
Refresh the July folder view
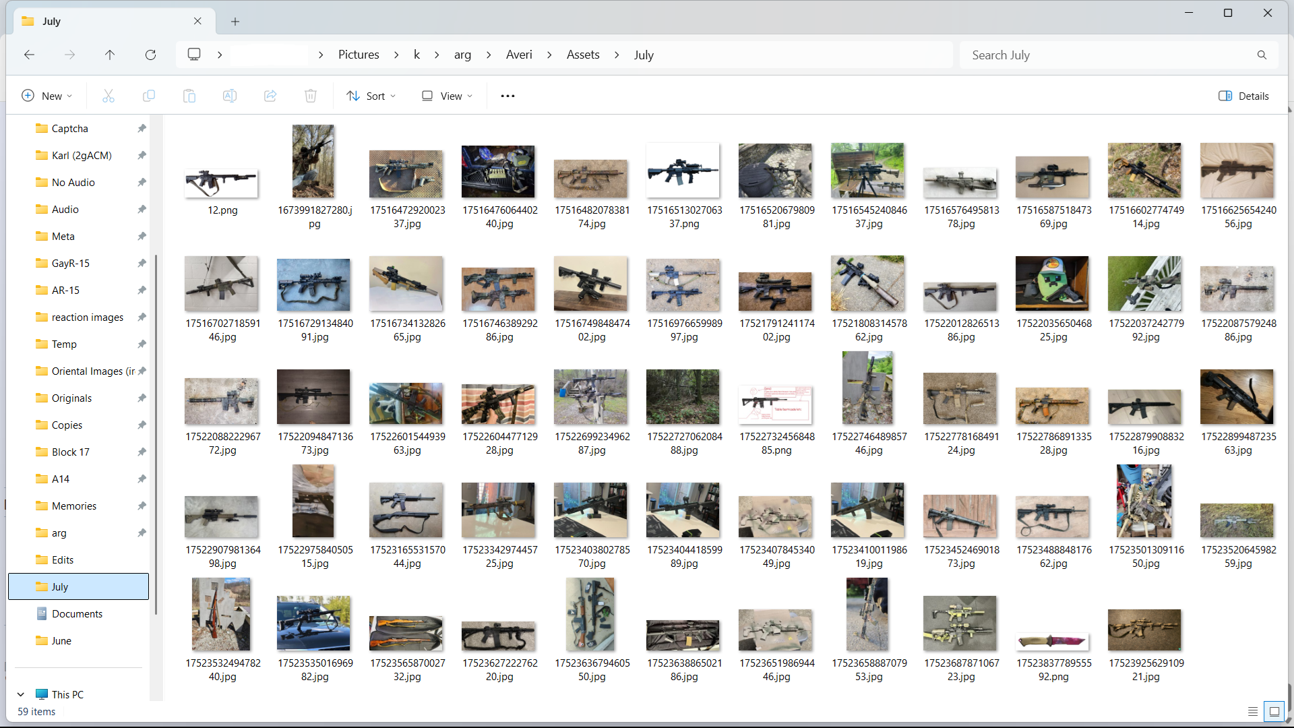coord(150,55)
